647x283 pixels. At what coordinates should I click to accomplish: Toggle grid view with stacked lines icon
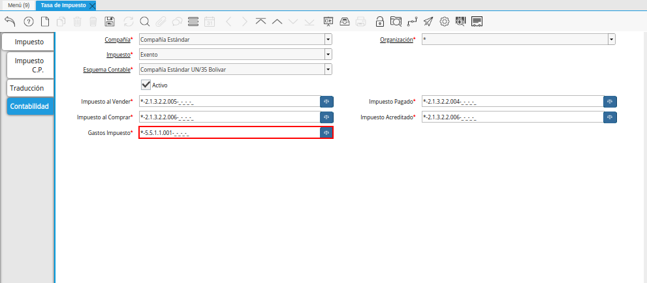tap(193, 22)
